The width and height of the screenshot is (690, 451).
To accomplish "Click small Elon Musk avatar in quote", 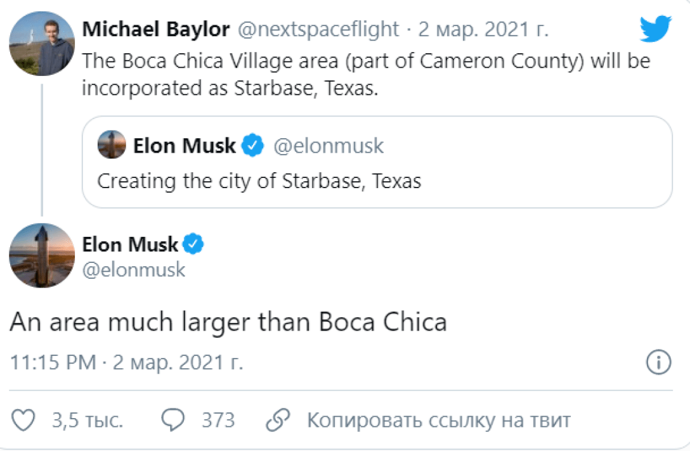I will pyautogui.click(x=112, y=146).
